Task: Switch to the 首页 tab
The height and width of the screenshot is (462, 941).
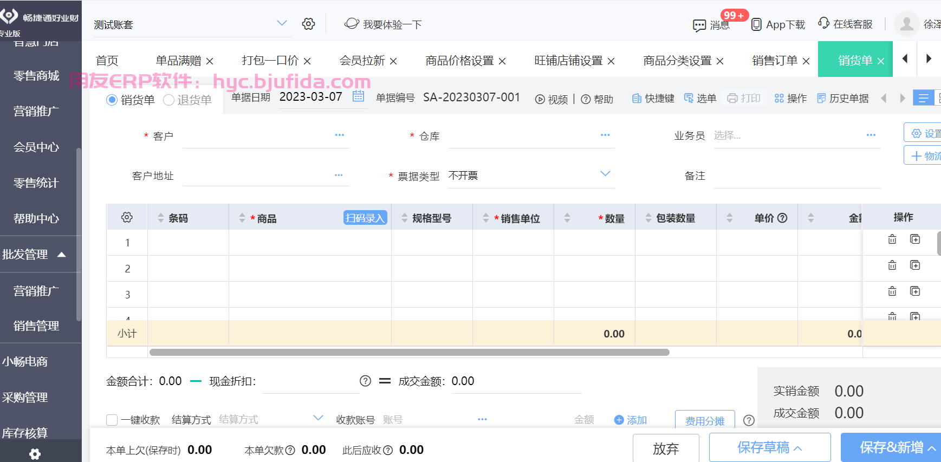Action: pos(107,61)
